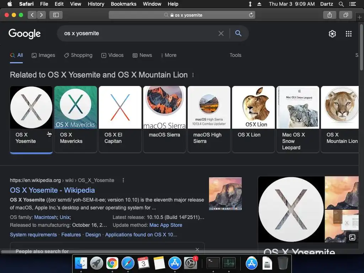Click the Safari address bar
364x273 pixels.
182,15
